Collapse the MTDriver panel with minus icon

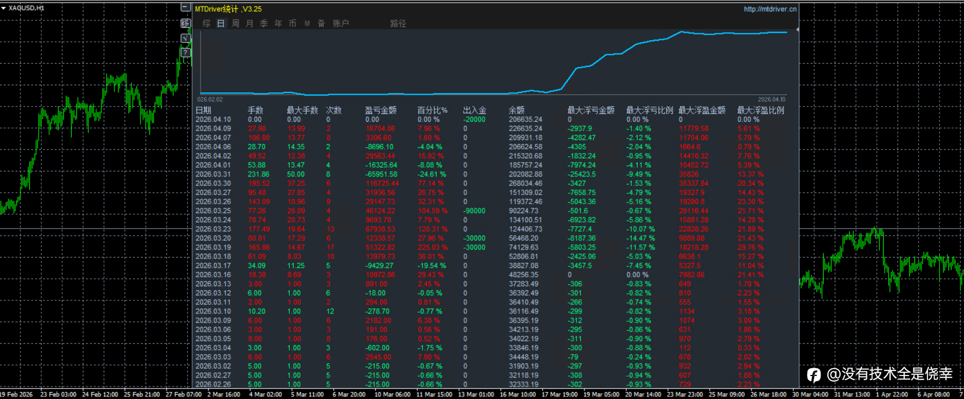coord(185,7)
